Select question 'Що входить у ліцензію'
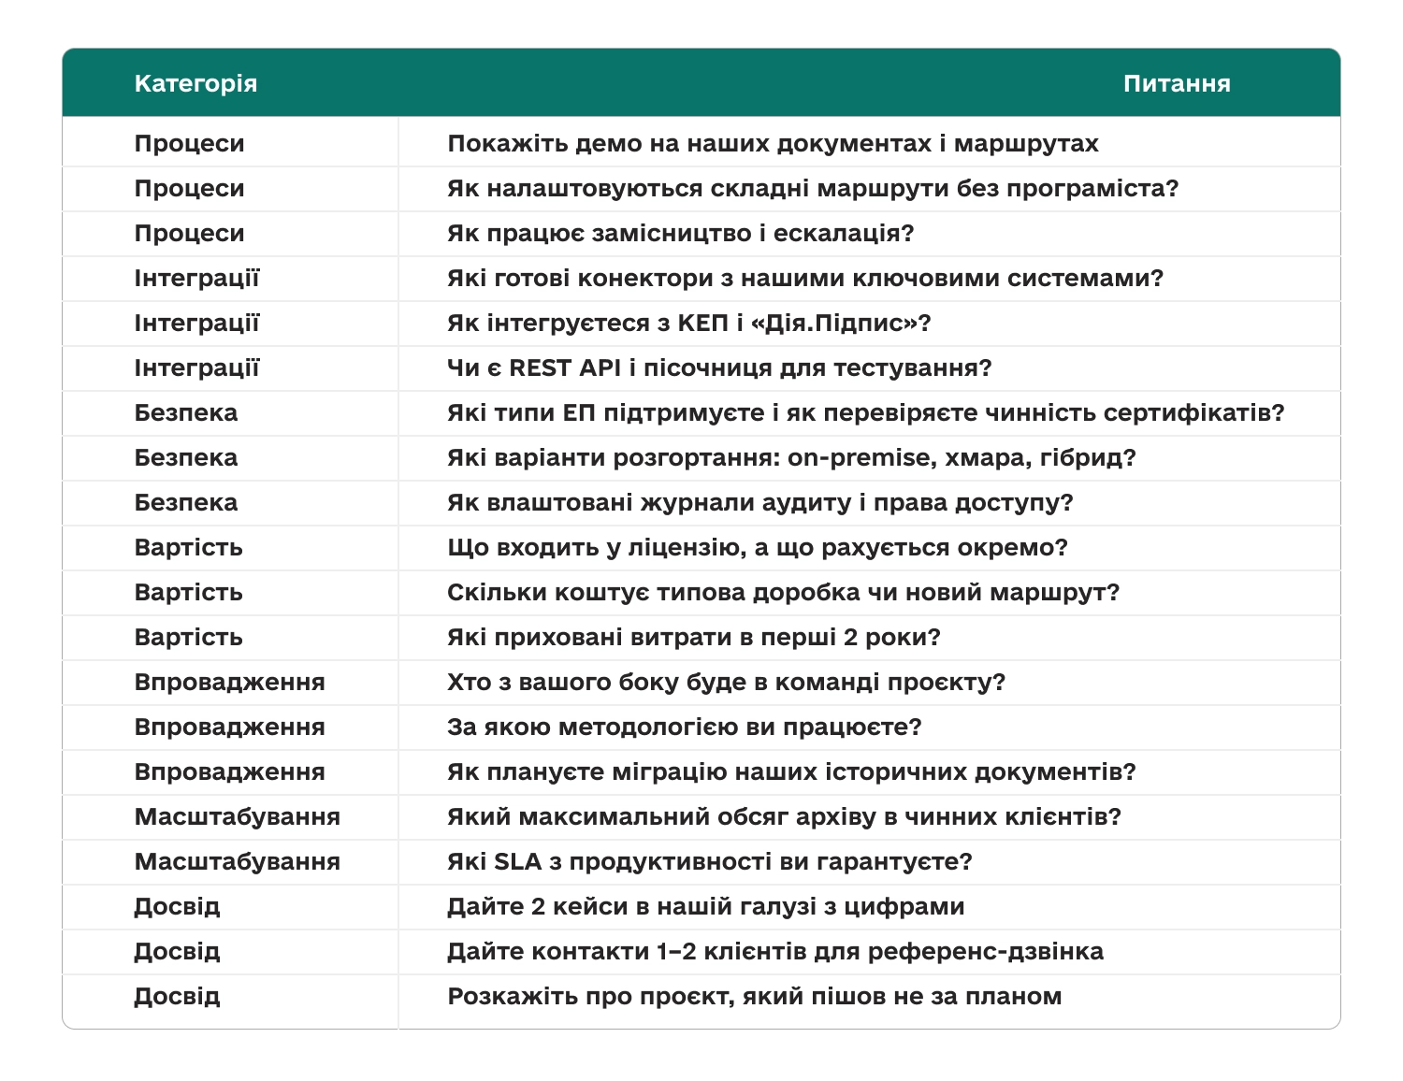 tap(758, 547)
